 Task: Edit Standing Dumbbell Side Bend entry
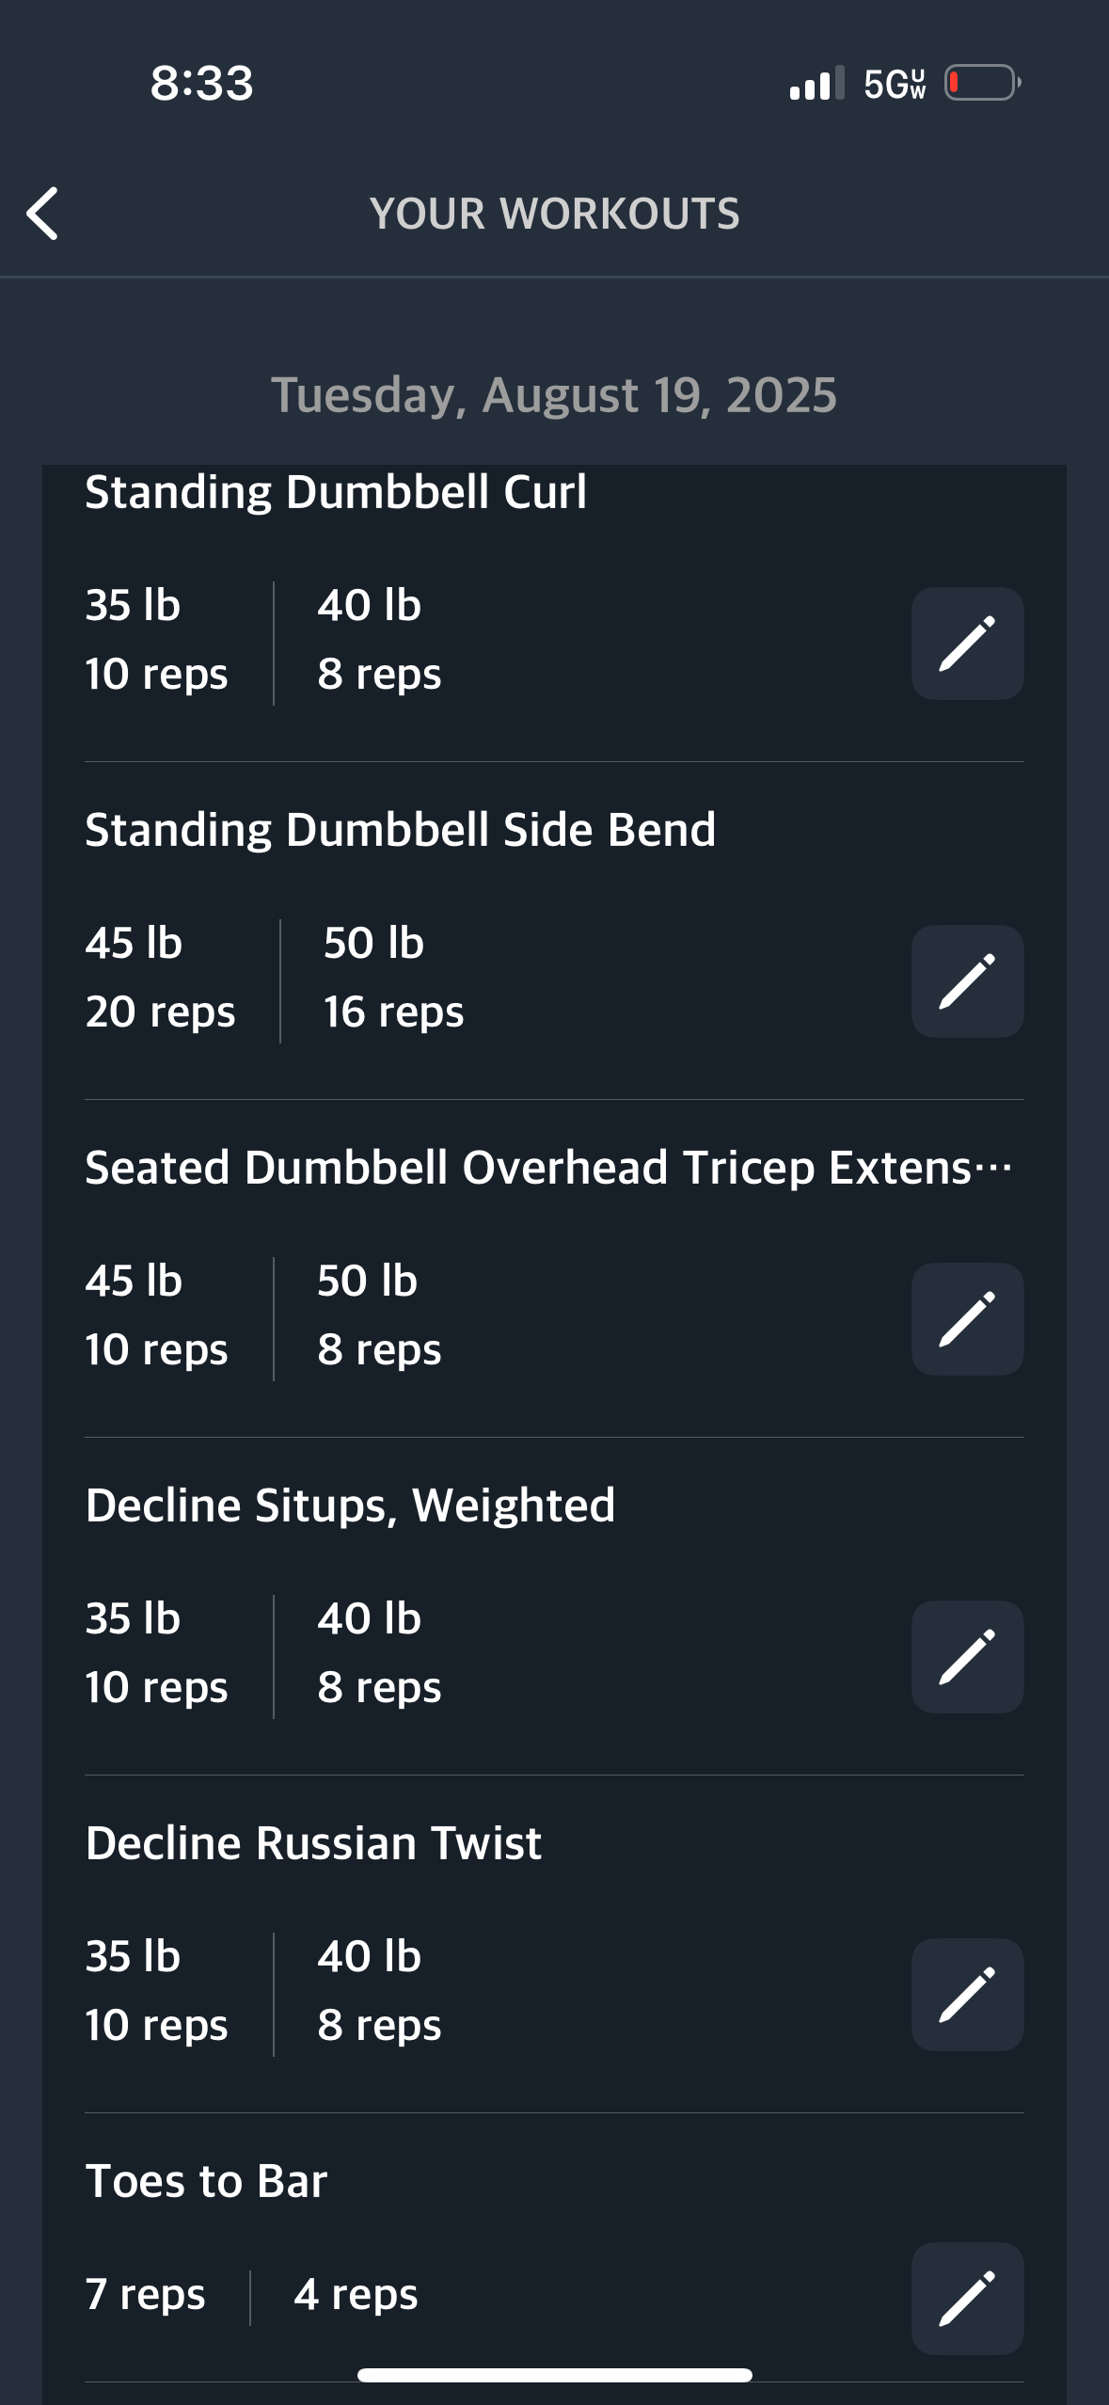pos(967,981)
